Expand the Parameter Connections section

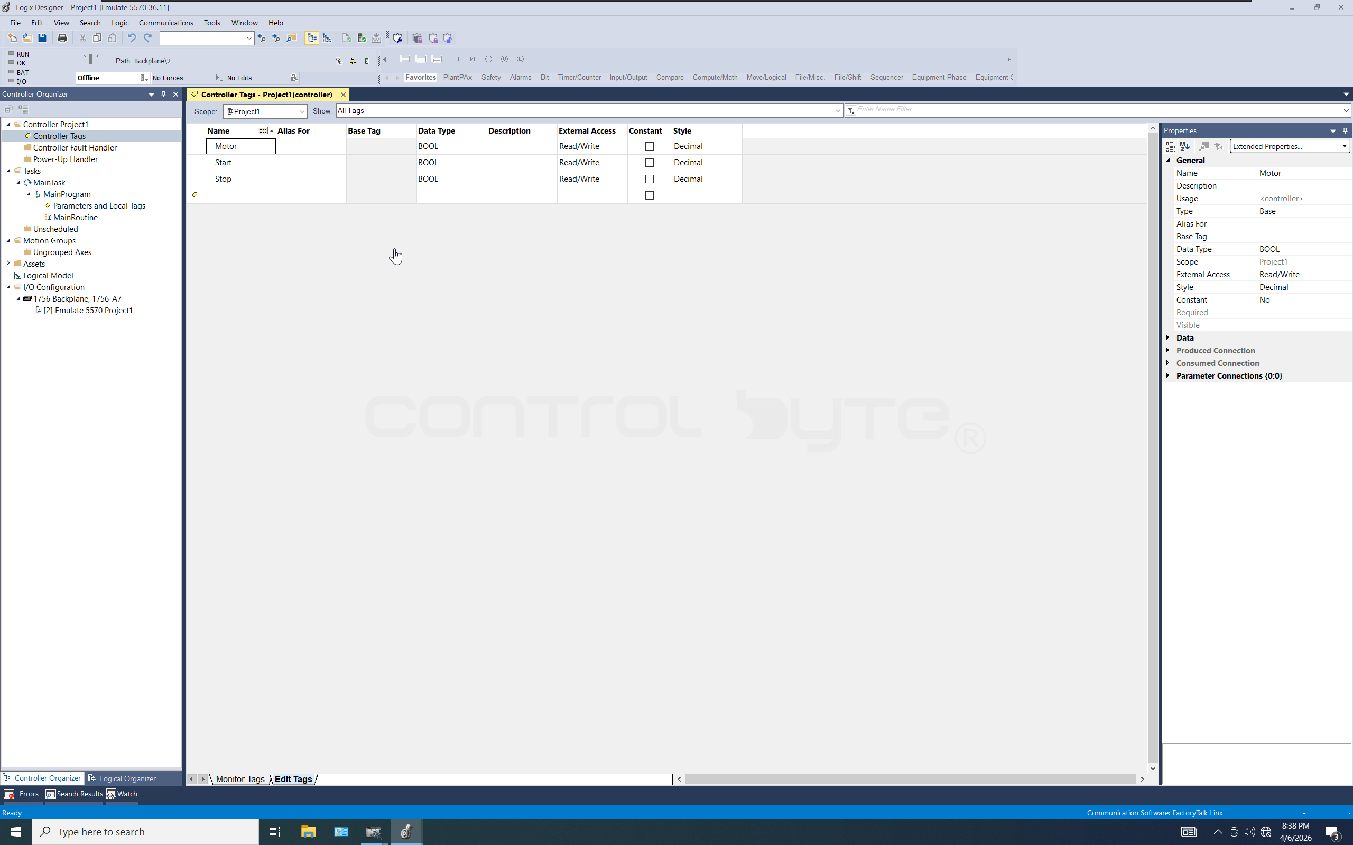(x=1168, y=375)
